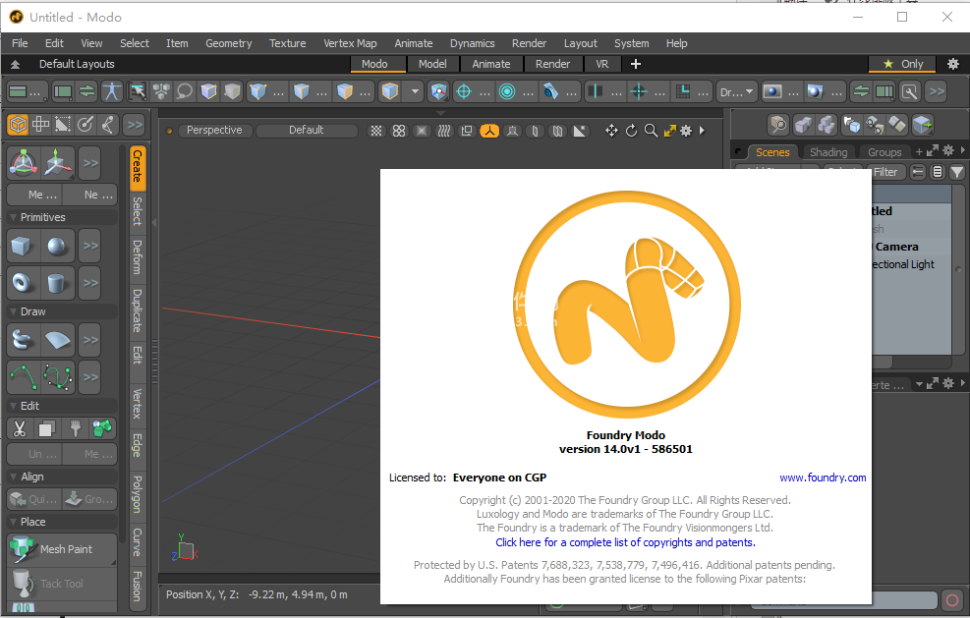Toggle the item mode cube button
Image resolution: width=970 pixels, height=618 pixels.
click(18, 125)
